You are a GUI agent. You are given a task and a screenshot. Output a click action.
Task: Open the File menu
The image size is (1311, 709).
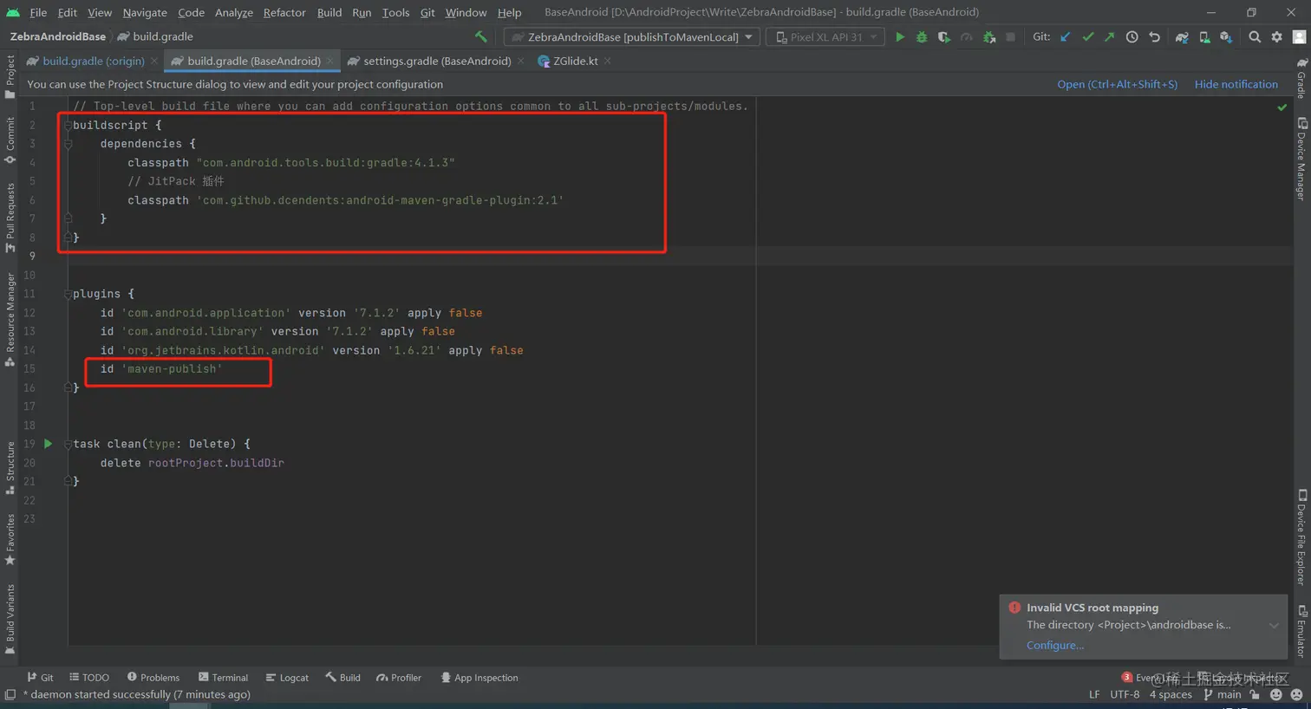pos(38,12)
